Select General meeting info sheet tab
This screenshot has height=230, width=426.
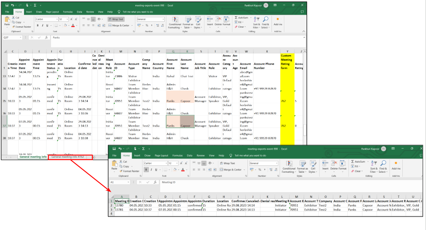[x=33, y=157]
